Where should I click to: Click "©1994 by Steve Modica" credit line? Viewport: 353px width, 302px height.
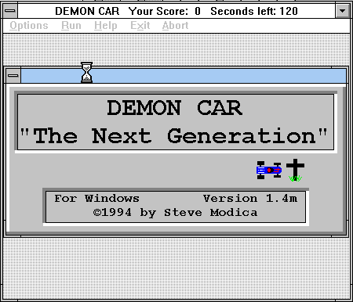pyautogui.click(x=175, y=213)
